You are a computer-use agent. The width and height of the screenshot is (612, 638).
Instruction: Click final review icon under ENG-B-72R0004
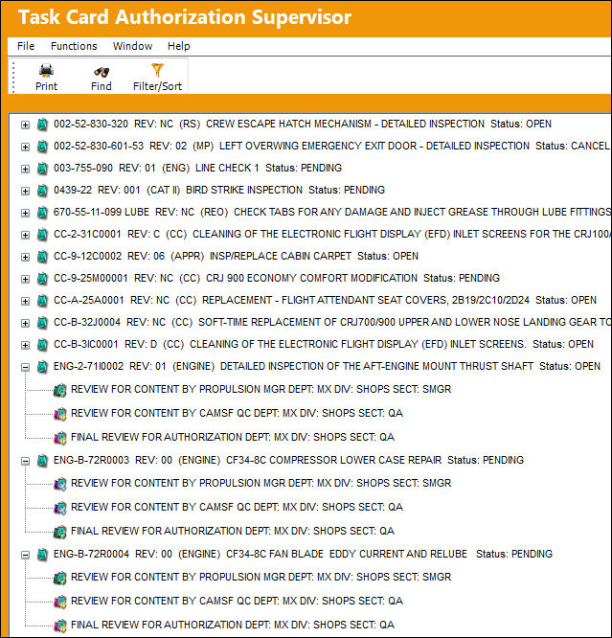[59, 626]
